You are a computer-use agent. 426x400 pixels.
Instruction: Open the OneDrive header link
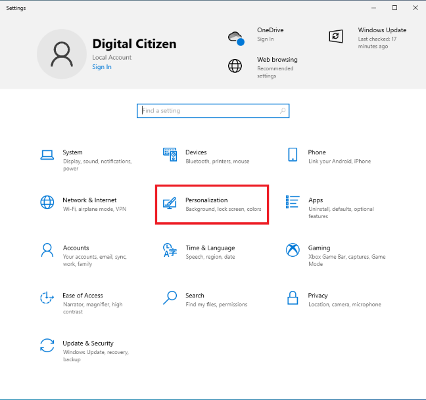tap(270, 30)
